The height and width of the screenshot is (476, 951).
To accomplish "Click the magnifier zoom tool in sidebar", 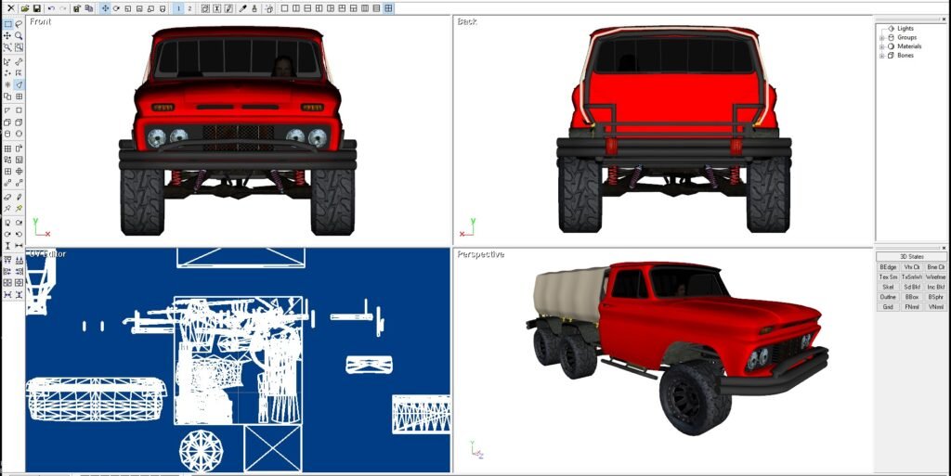I will click(x=19, y=36).
